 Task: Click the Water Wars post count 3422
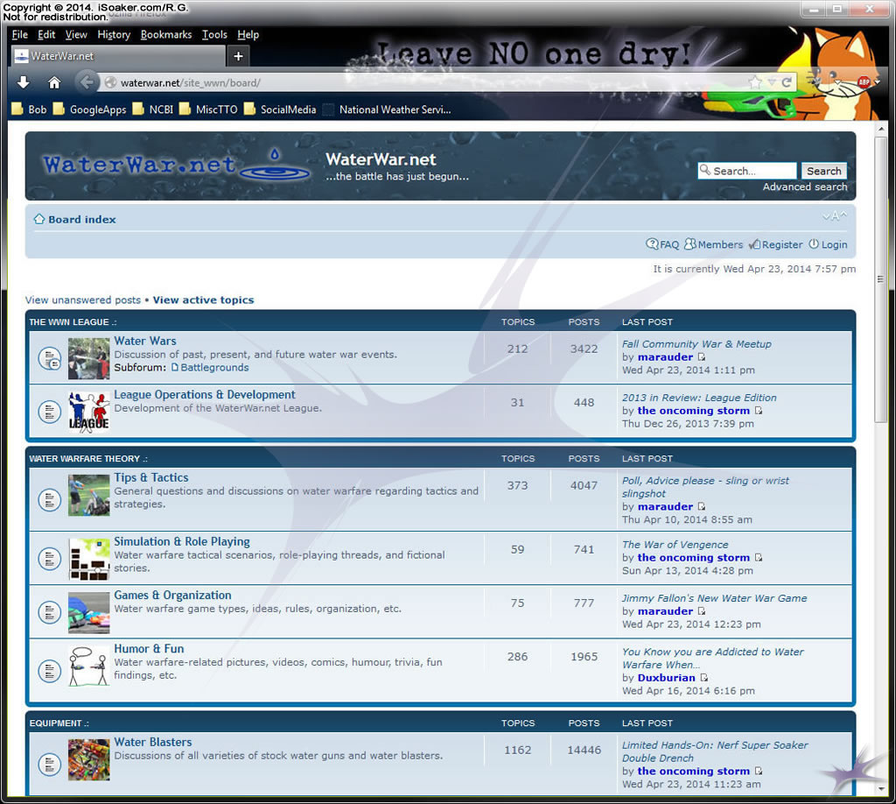point(584,349)
